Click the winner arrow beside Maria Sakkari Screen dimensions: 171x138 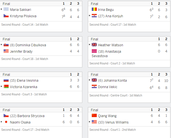tap(1, 9)
